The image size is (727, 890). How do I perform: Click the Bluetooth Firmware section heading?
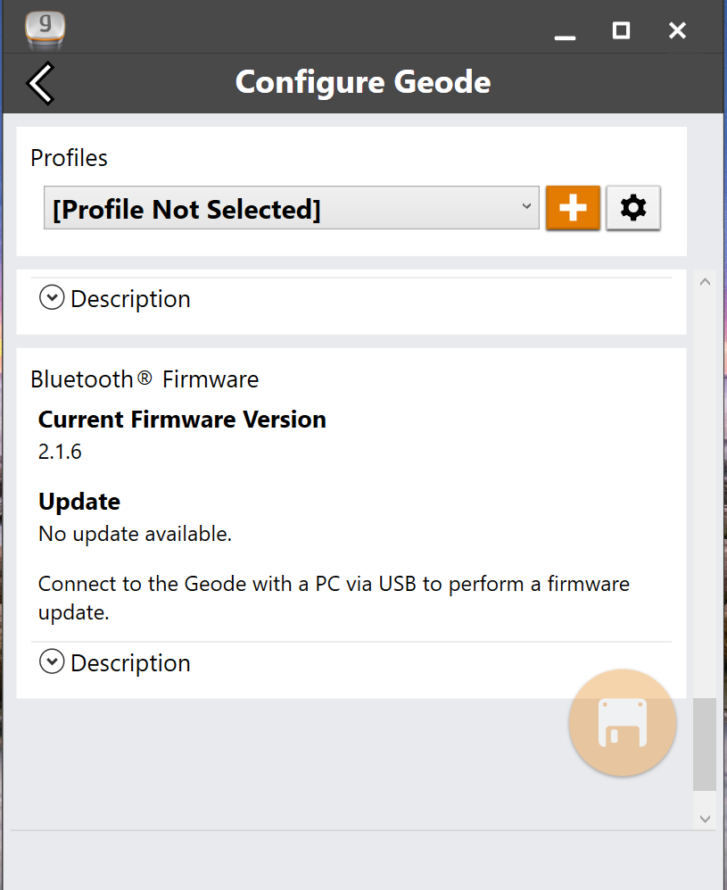[x=145, y=379]
